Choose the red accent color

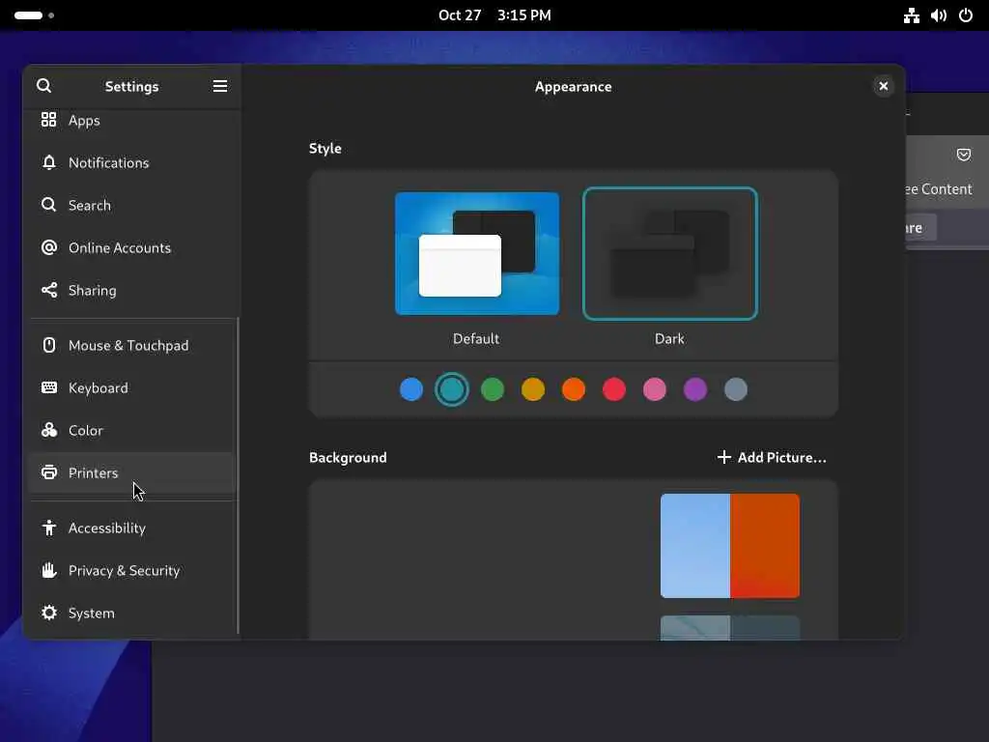[614, 389]
